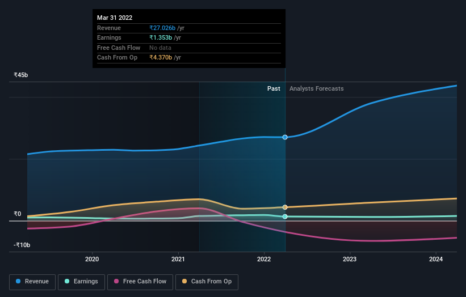Click the orange Cash From Op legend dot
Viewport: 466px width, 297px height.
[x=184, y=281]
